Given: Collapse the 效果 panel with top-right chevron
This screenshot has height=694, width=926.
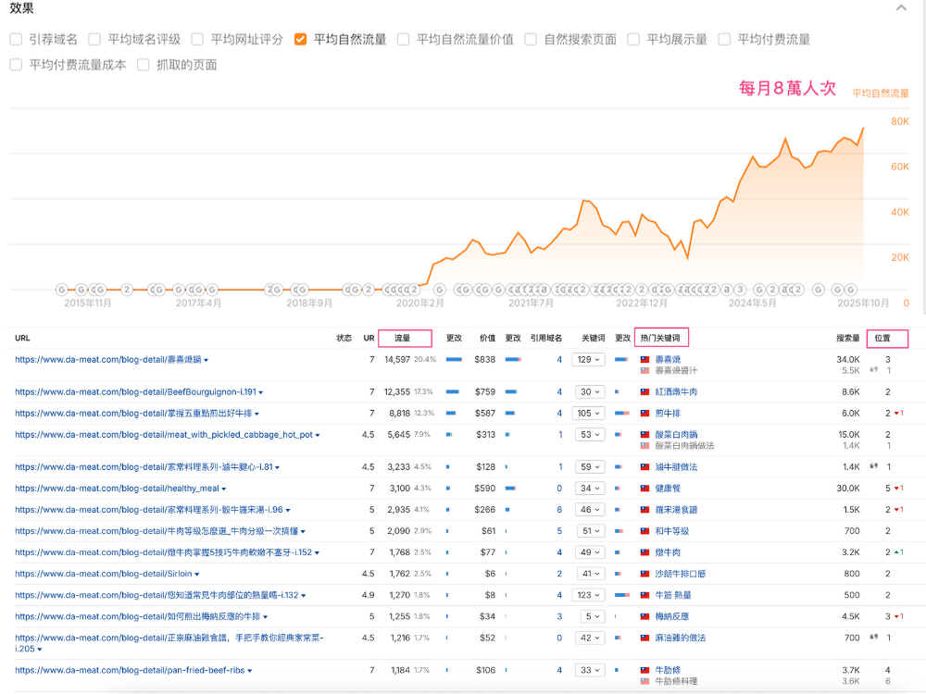Looking at the screenshot, I should click(901, 8).
